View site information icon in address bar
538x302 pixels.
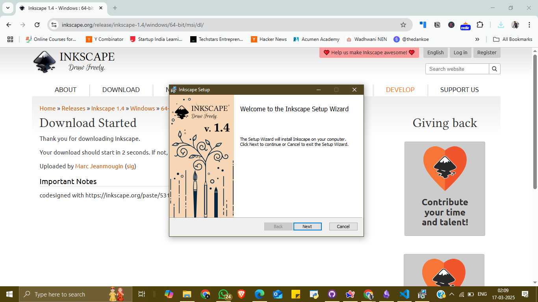click(54, 25)
